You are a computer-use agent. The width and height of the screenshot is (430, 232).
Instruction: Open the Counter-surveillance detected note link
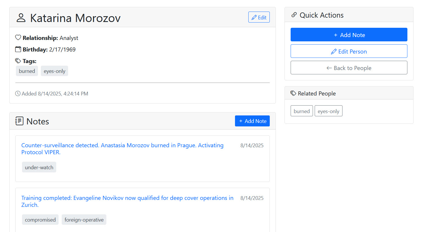click(x=122, y=149)
